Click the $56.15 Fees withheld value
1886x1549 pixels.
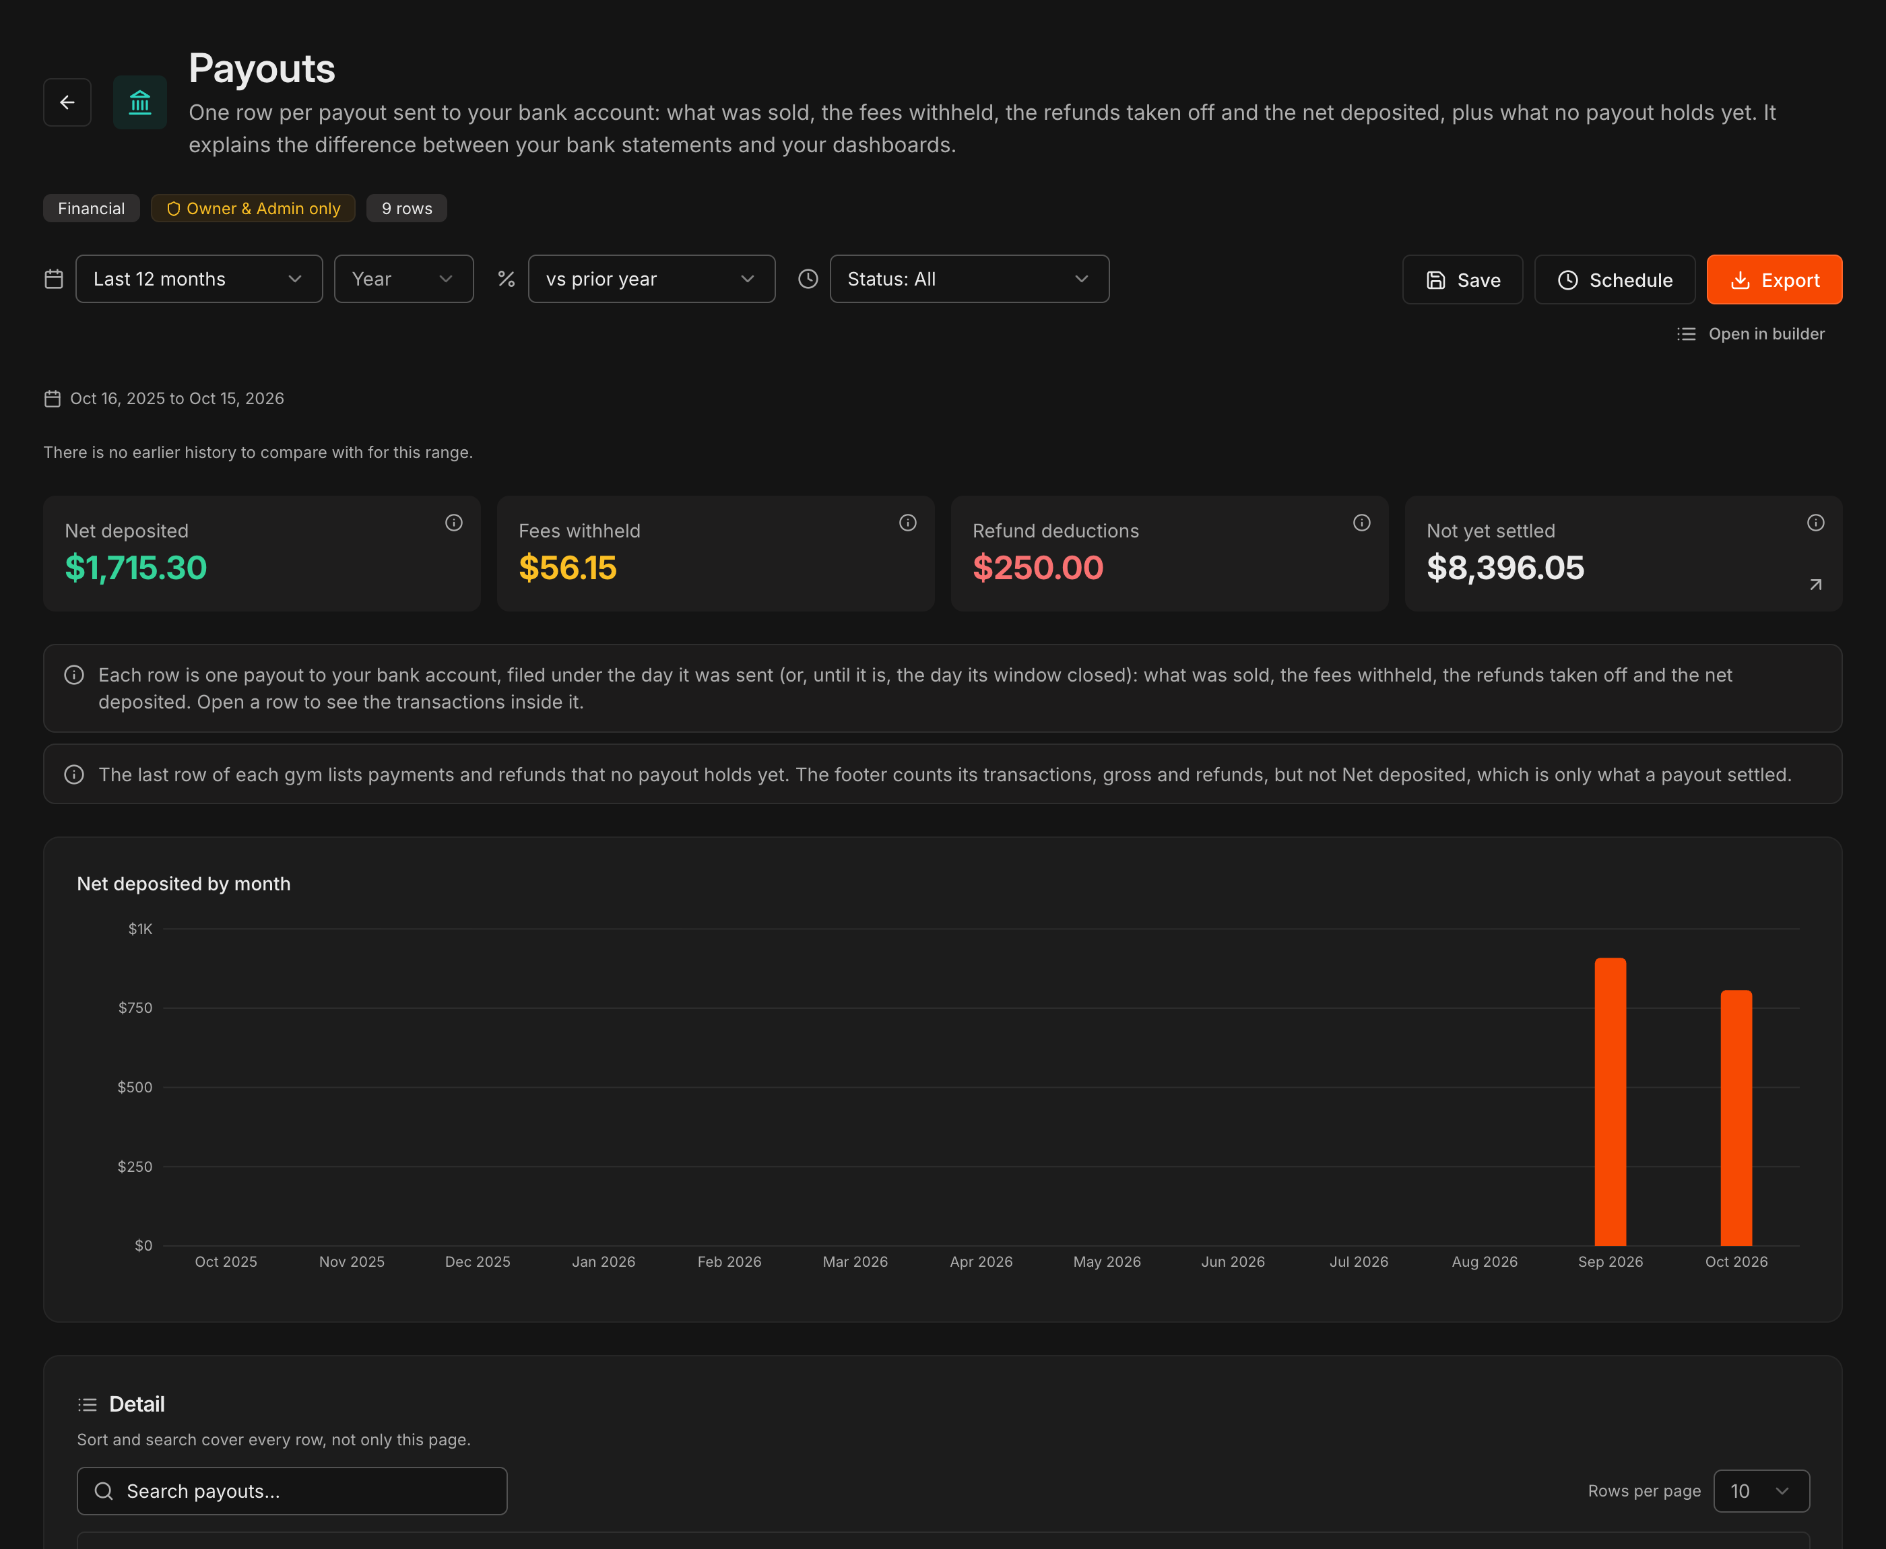click(x=567, y=568)
